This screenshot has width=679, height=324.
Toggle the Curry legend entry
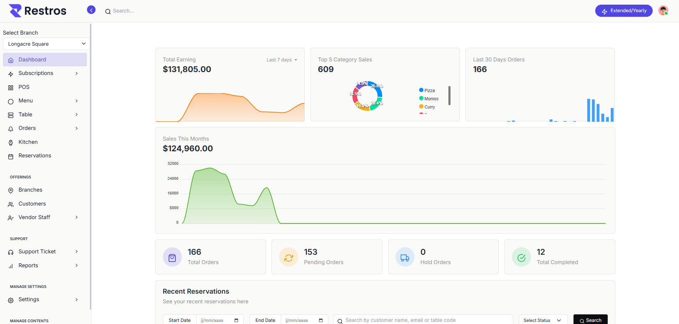tap(427, 107)
